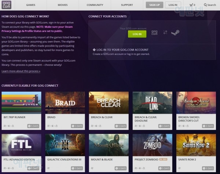The image size is (220, 174).
Task: Click the FTL: ADVANCED EDITION title
Action: tap(19, 160)
